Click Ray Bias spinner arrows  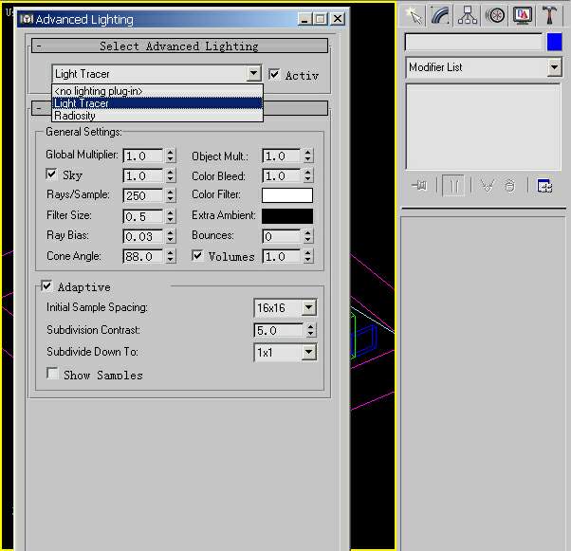[x=170, y=237]
